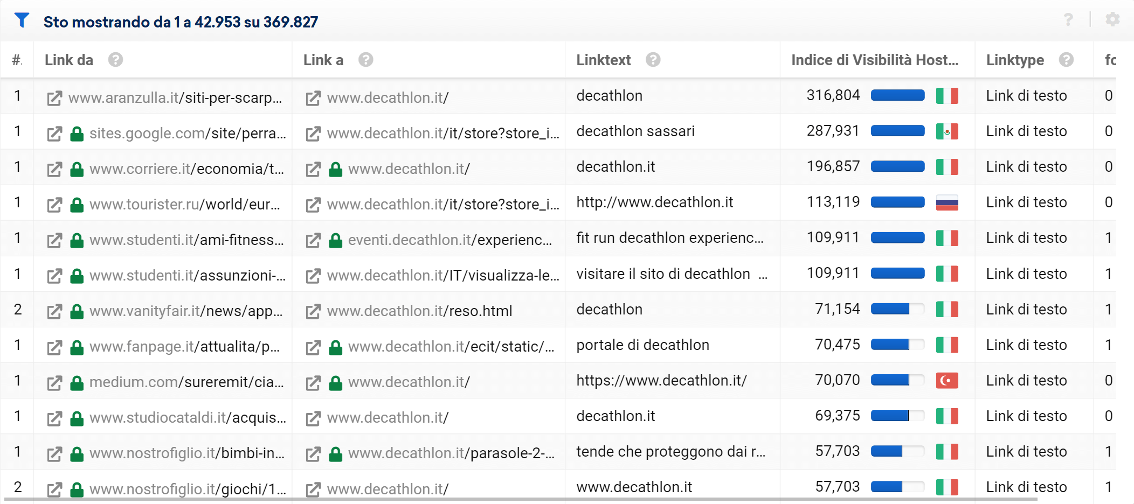Open www.fanpage.it/attualita link
Viewport: 1134px width, 504px height.
point(185,347)
